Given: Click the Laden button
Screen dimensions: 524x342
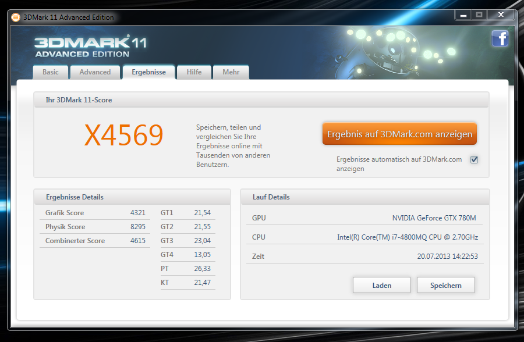Looking at the screenshot, I should tap(381, 285).
